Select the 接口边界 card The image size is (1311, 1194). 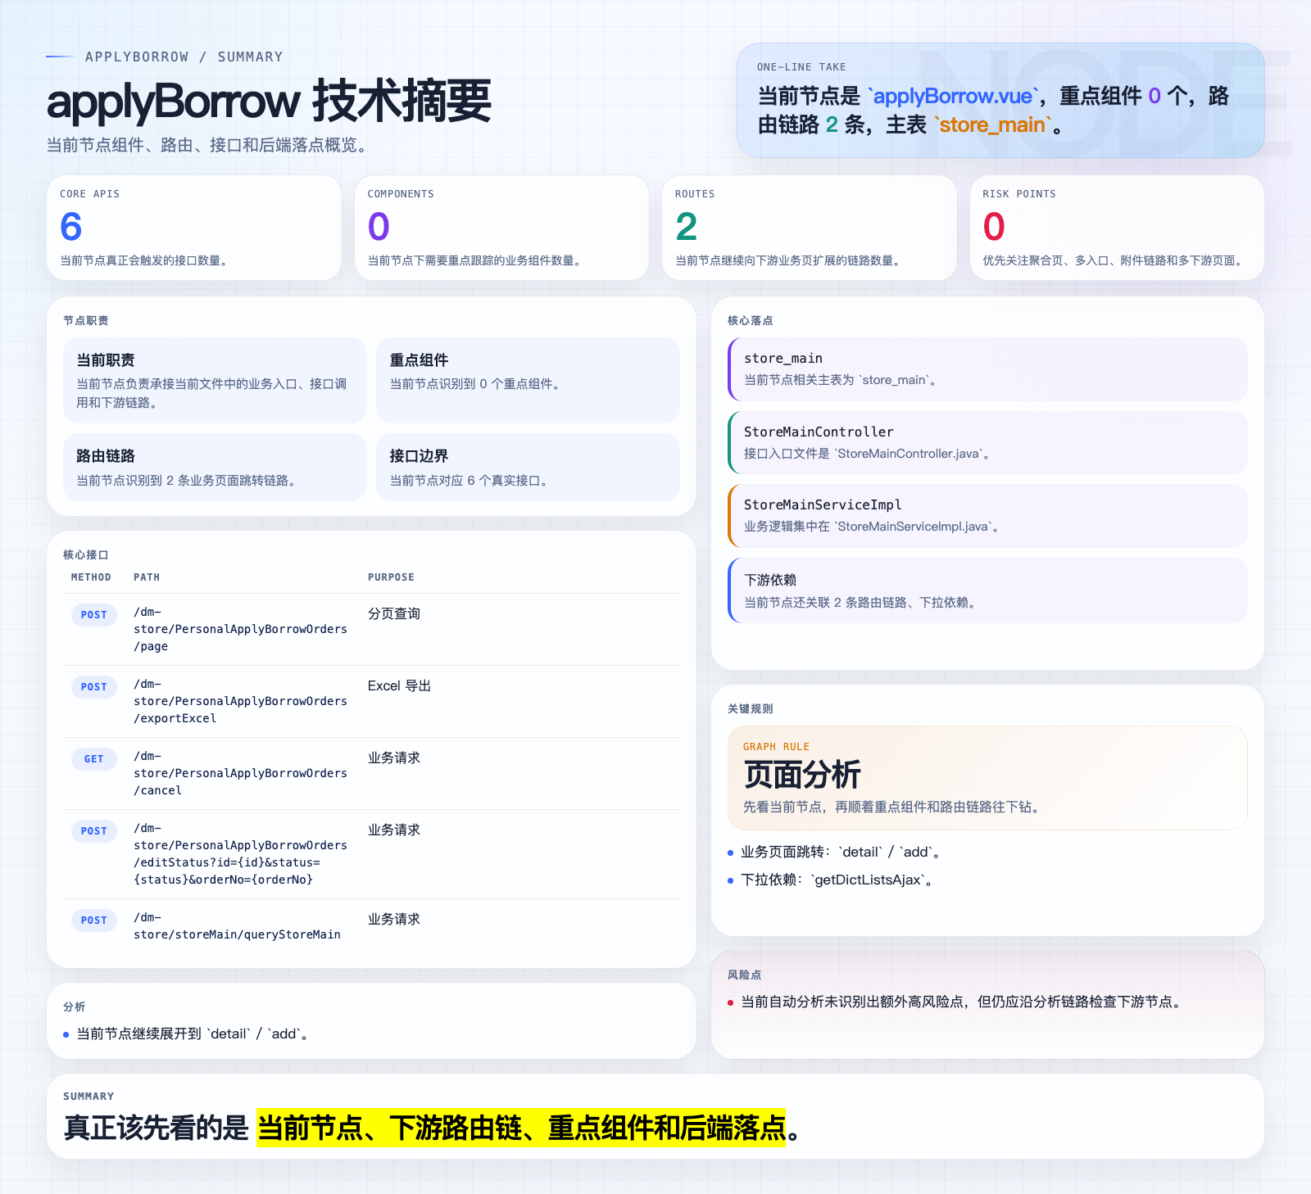(x=528, y=467)
